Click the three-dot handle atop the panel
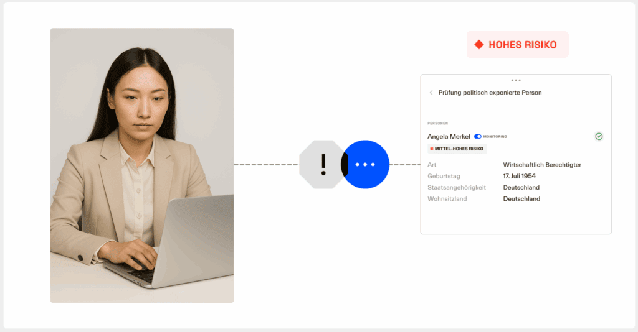Screen dimensions: 638x332 pos(515,80)
